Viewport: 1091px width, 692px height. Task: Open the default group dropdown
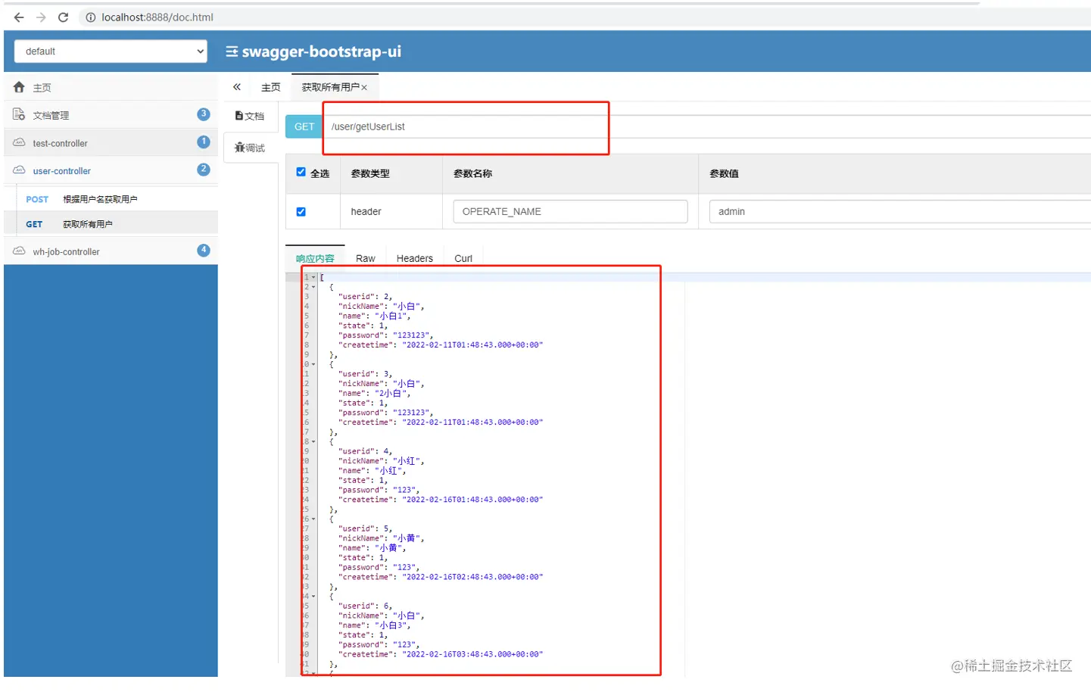coord(111,51)
